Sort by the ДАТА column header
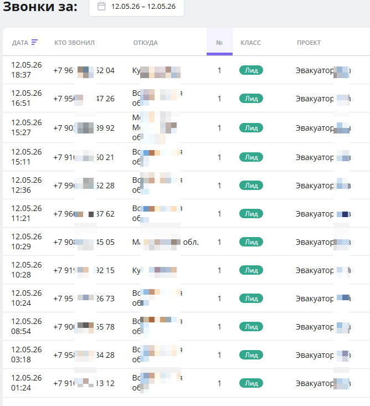This screenshot has width=370, height=406. point(20,43)
